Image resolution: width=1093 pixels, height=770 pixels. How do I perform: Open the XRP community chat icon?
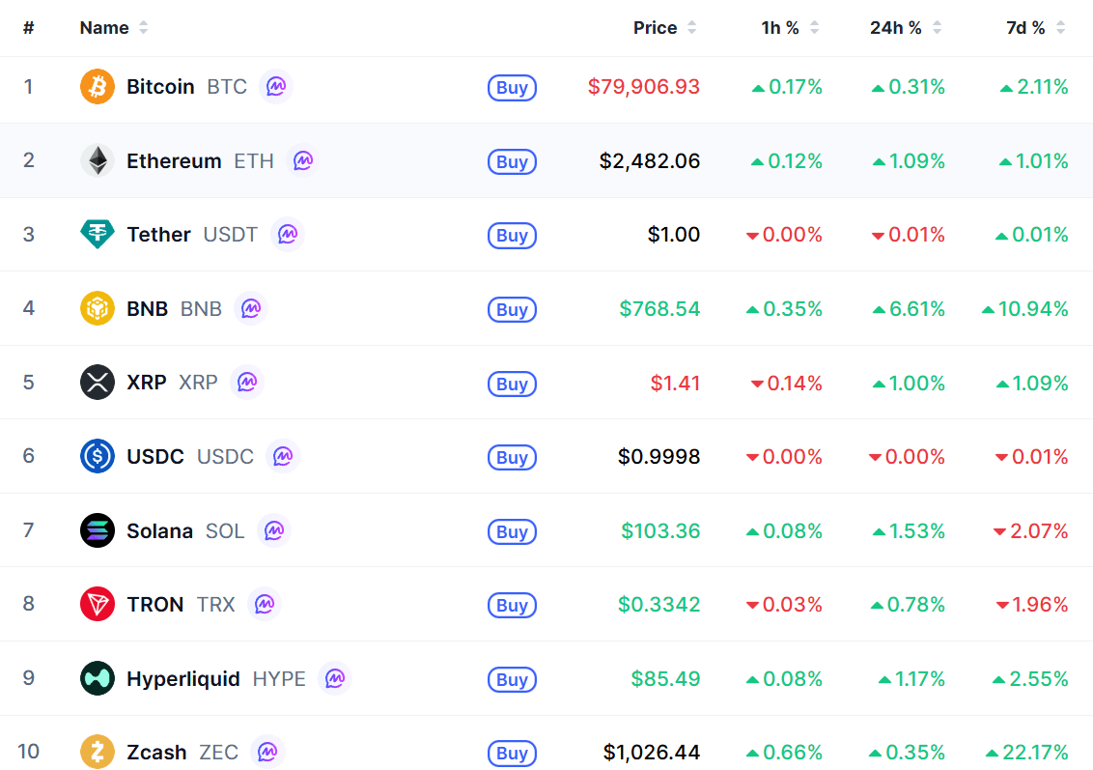pyautogui.click(x=247, y=383)
